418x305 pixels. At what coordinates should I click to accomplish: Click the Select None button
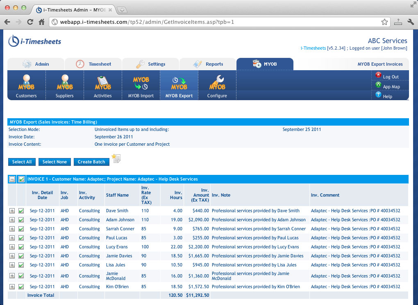[55, 162]
